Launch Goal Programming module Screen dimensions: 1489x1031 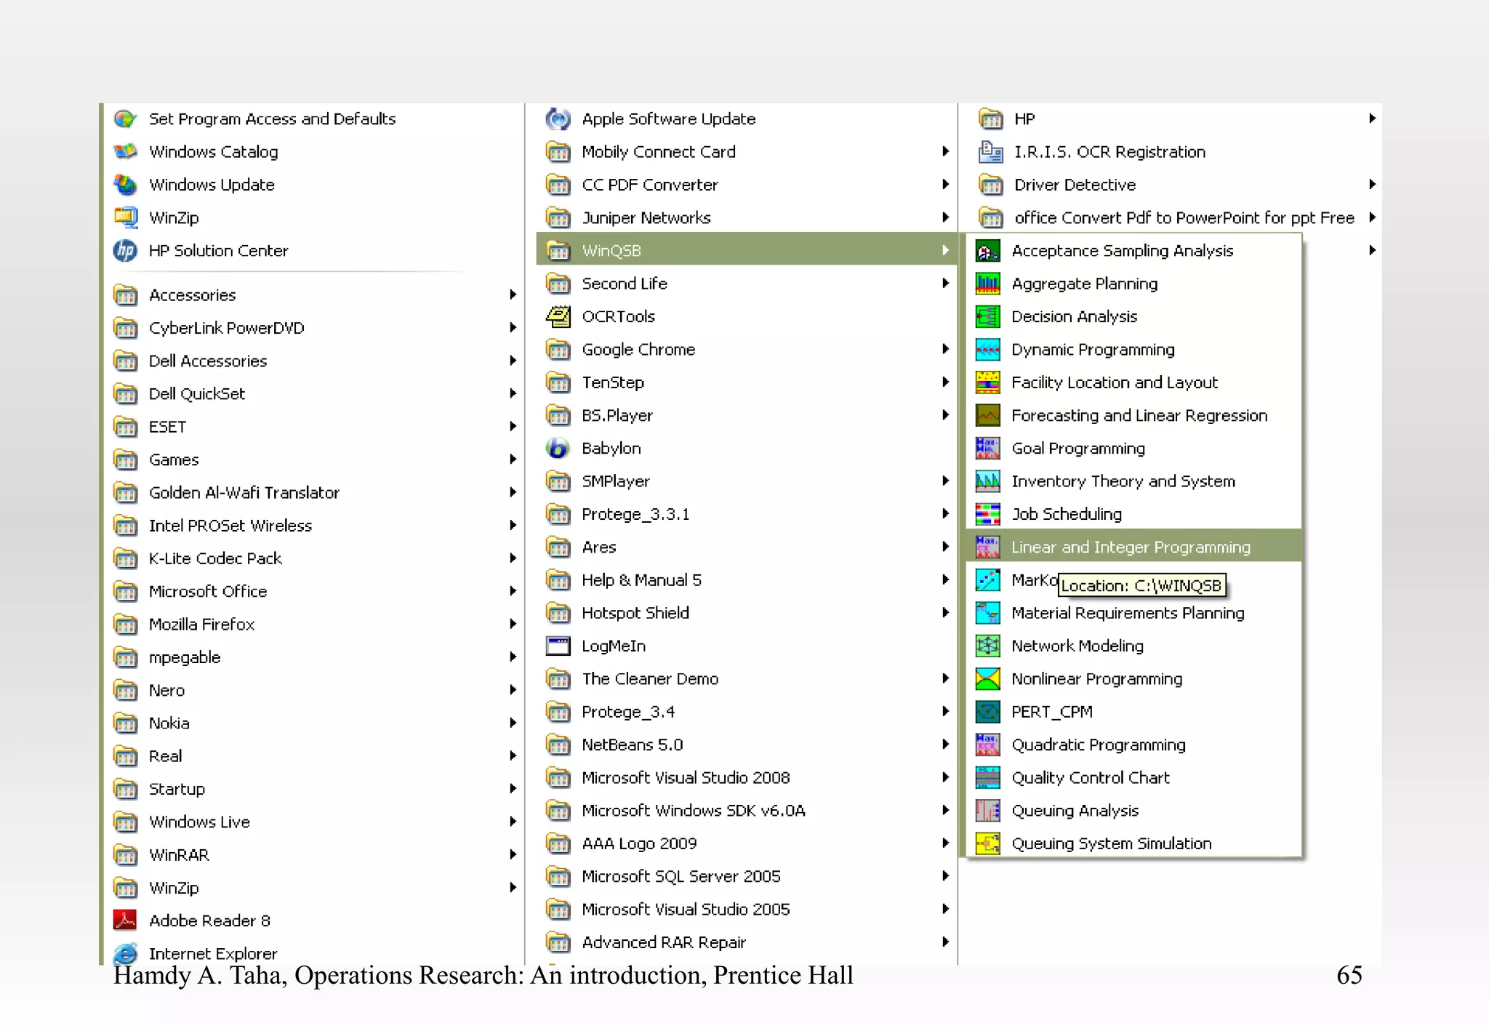click(x=1077, y=449)
